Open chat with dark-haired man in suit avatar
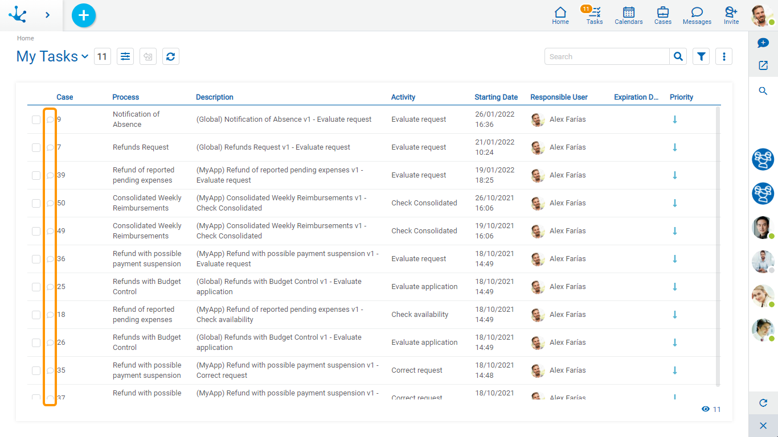778x437 pixels. pyautogui.click(x=763, y=228)
